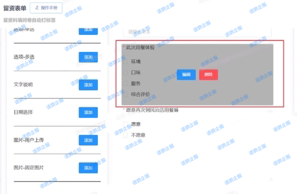The width and height of the screenshot is (297, 194).
Task: Add a 图片-固定图片 field
Action: click(88, 168)
